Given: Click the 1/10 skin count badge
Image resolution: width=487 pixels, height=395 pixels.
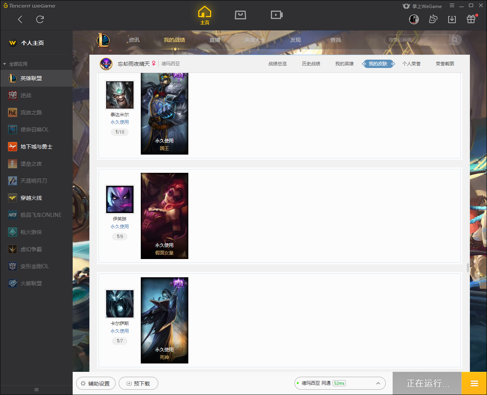Looking at the screenshot, I should pos(120,132).
